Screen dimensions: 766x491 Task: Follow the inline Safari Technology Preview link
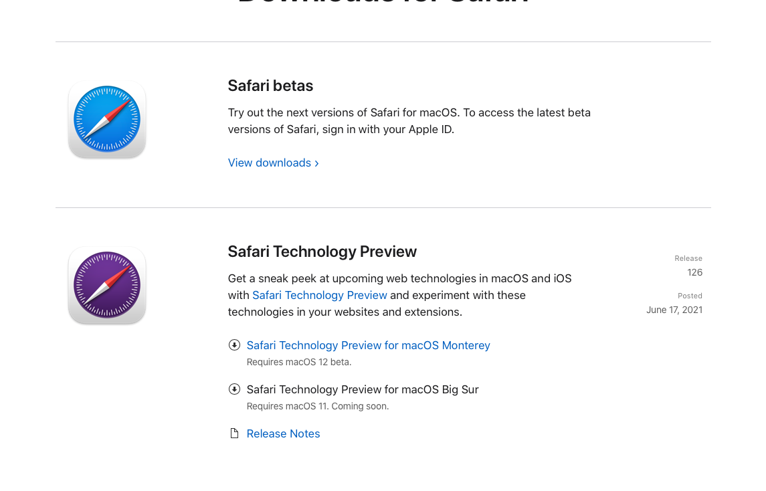320,295
